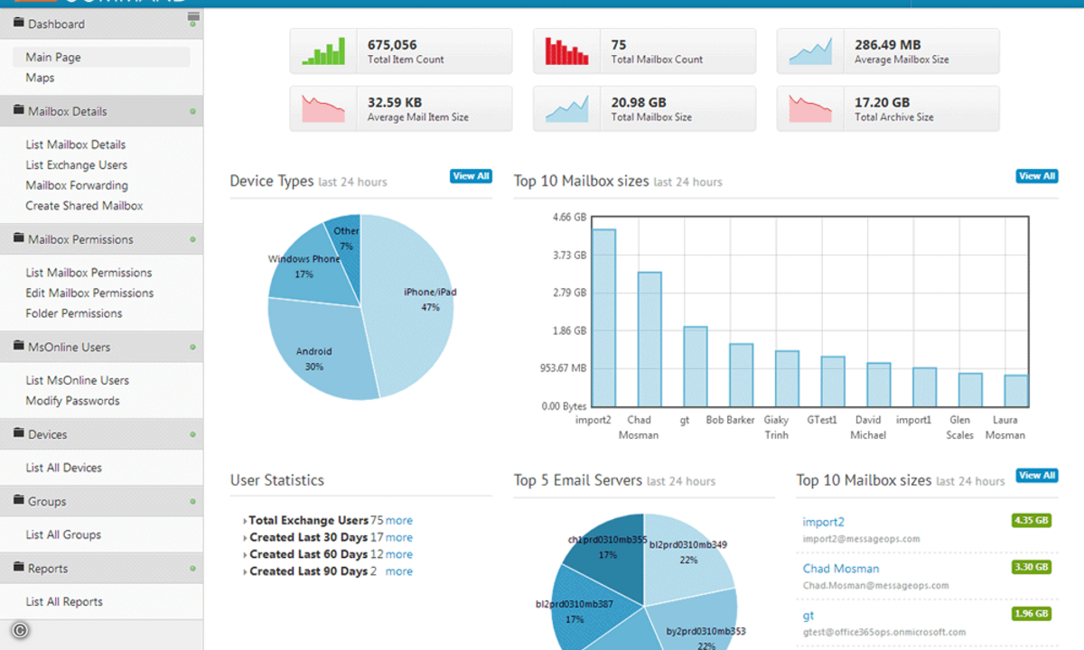
Task: Collapse the Dashboard section header
Action: [101, 23]
